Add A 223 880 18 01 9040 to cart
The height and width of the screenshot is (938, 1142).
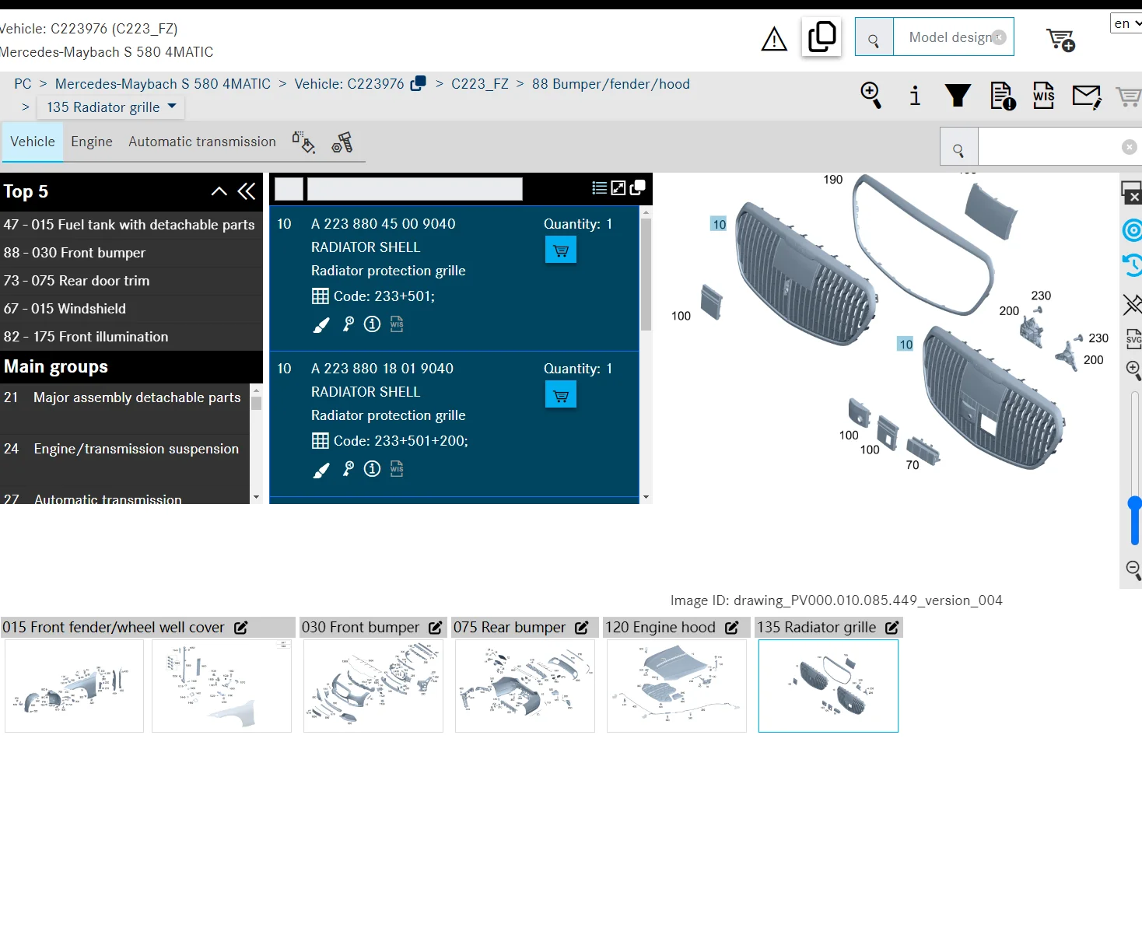(561, 395)
